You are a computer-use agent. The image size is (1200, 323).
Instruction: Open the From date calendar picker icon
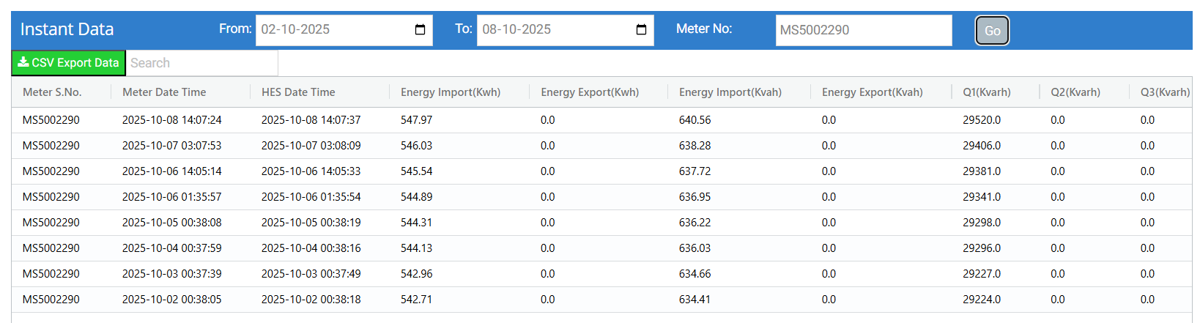click(x=420, y=30)
